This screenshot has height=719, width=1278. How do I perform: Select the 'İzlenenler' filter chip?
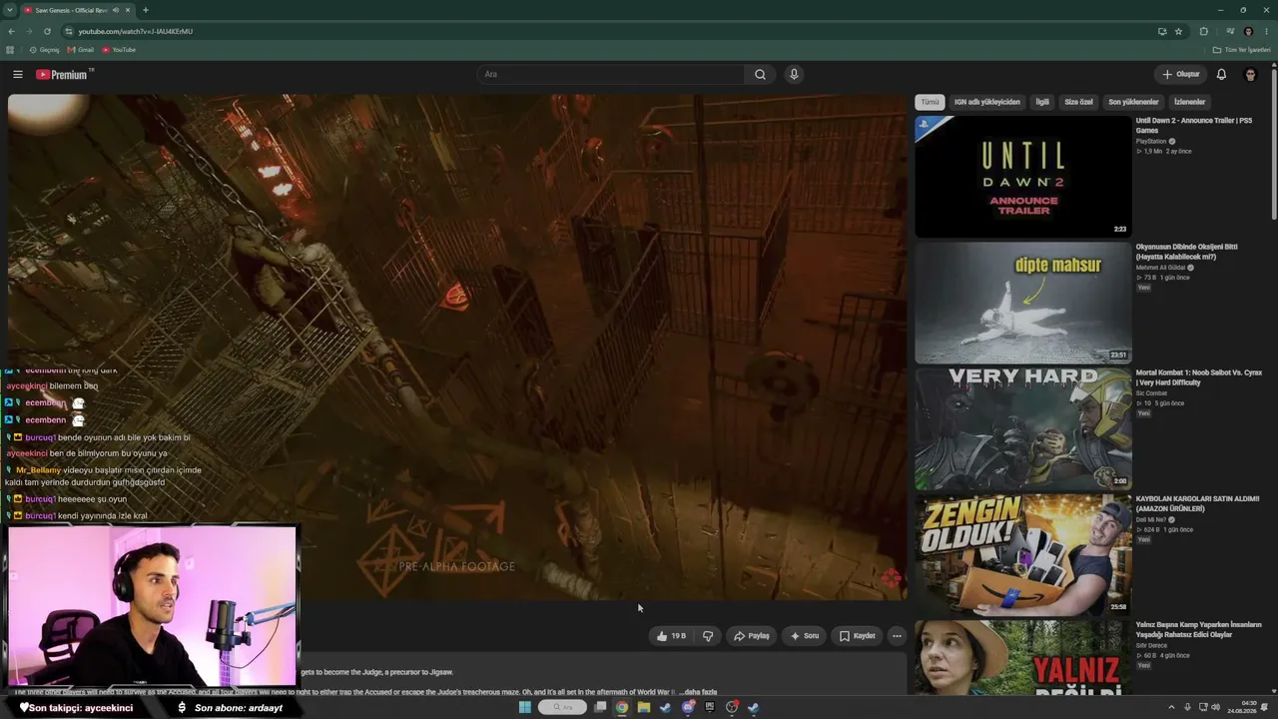[1189, 102]
